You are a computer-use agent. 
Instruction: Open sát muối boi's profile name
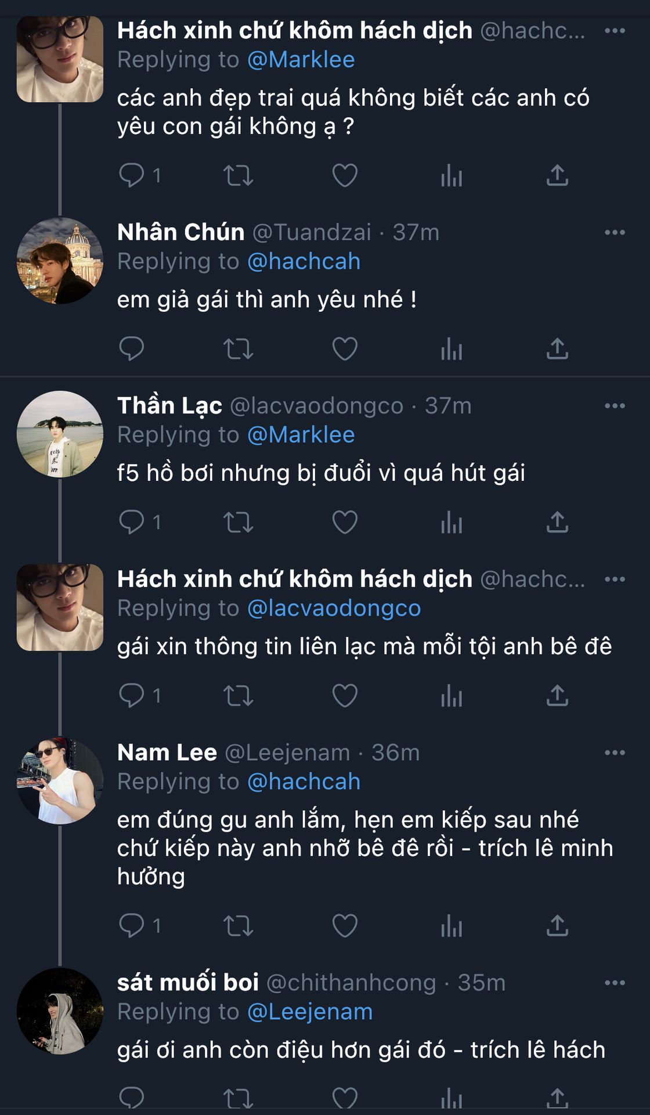(187, 983)
